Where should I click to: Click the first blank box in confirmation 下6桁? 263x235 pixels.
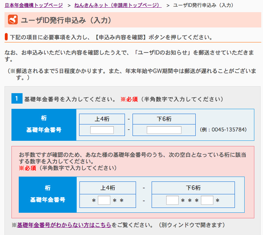[172, 200]
